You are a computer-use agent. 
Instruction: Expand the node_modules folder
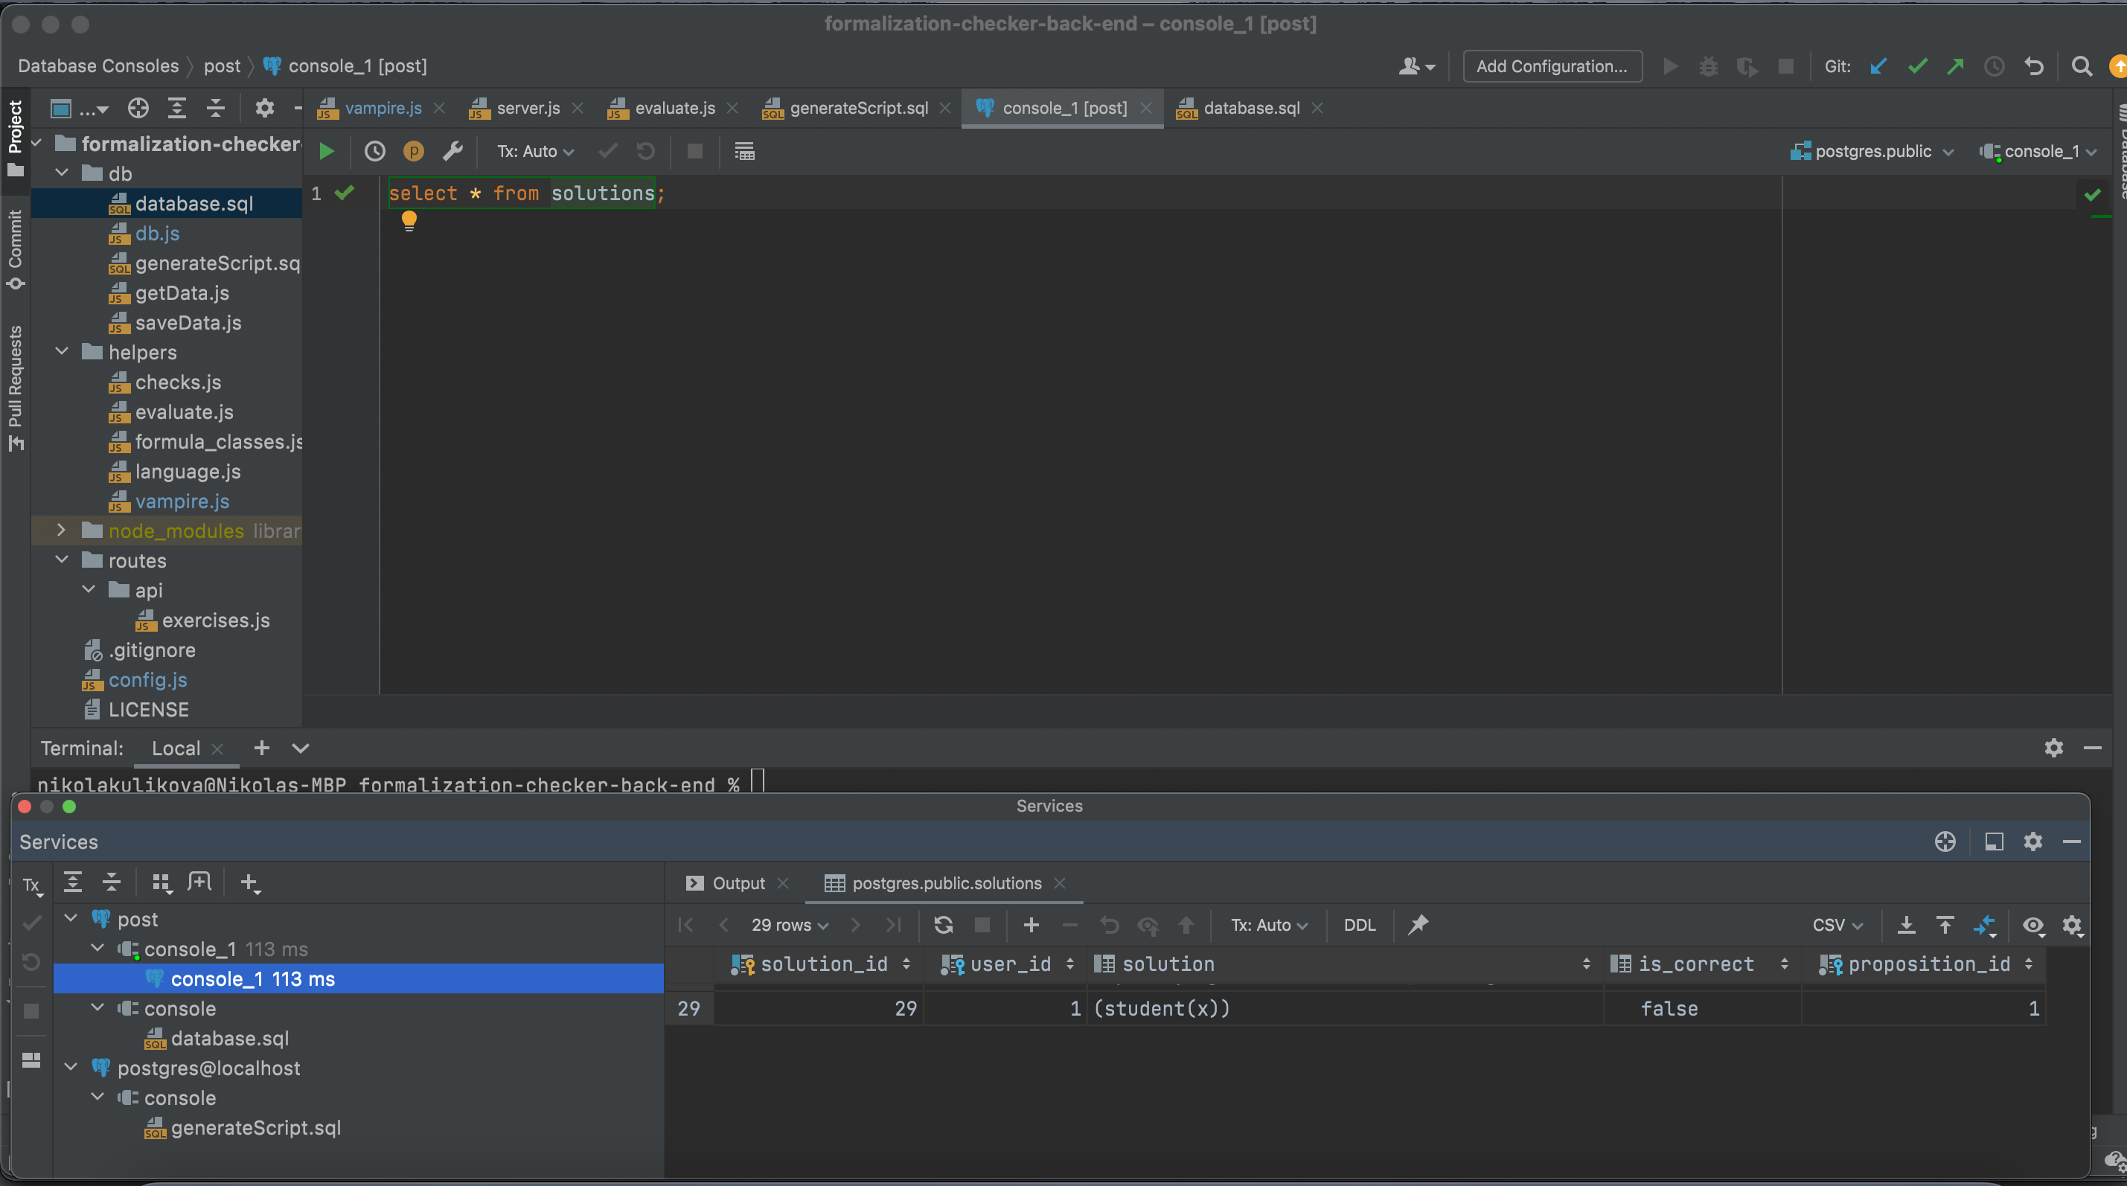[x=61, y=531]
